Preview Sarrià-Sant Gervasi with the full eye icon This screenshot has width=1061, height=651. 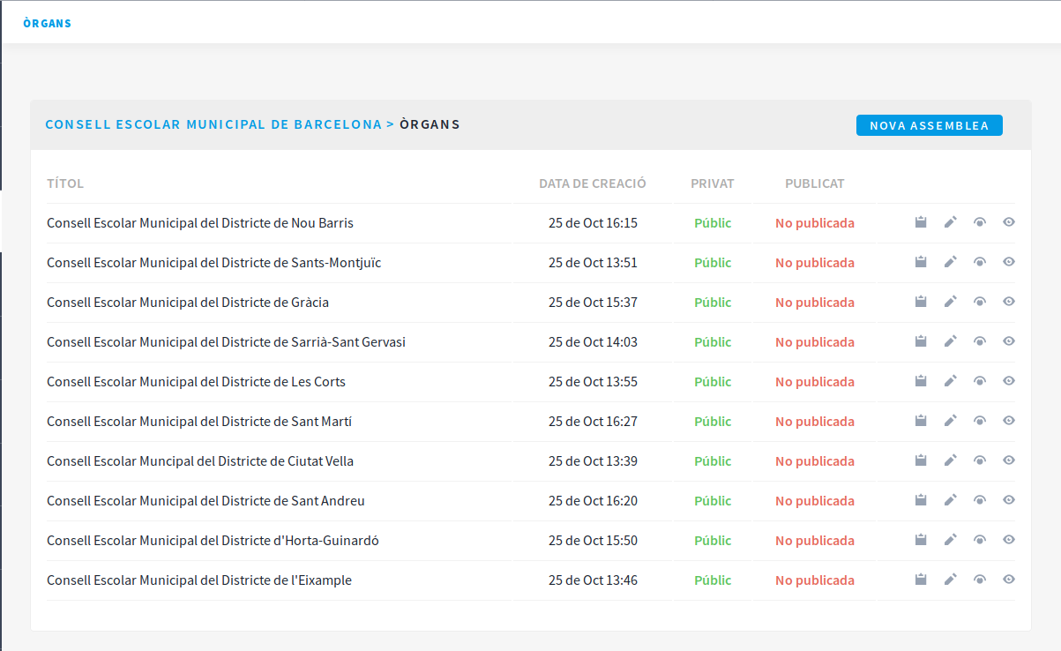pyautogui.click(x=1009, y=341)
